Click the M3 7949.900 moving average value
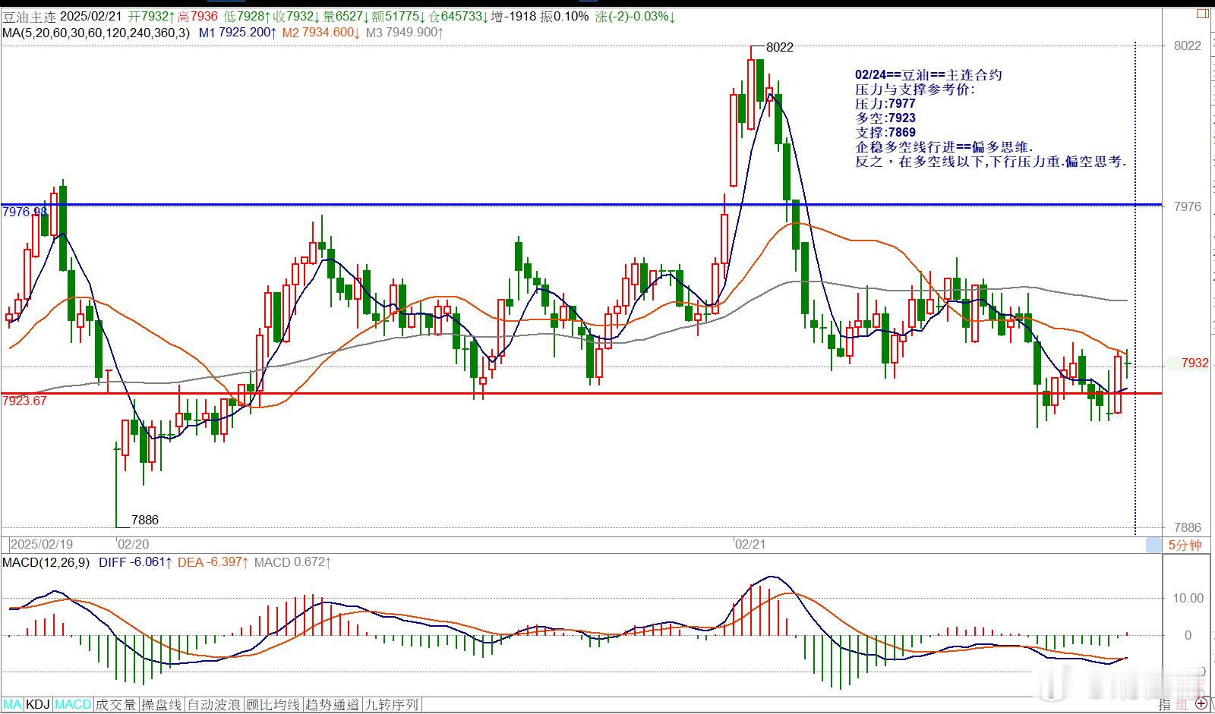The height and width of the screenshot is (714, 1215). point(405,33)
